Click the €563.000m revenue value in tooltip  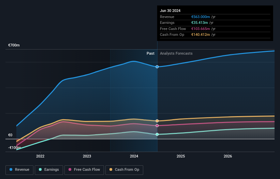pos(201,17)
